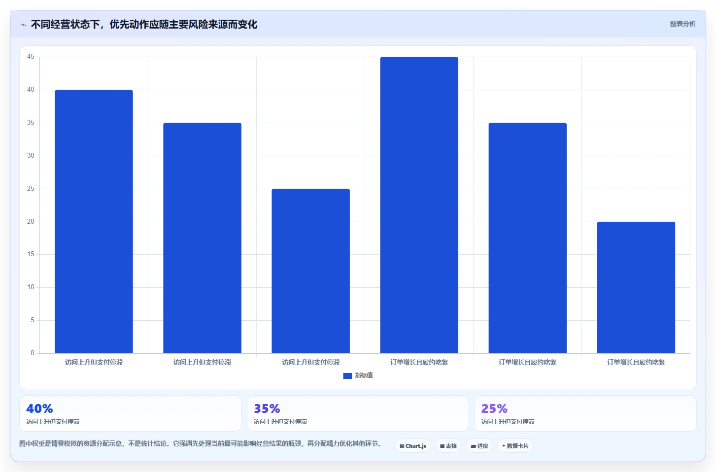716x472 pixels.
Task: Click the y-axis tick label 0
Action: click(33, 353)
